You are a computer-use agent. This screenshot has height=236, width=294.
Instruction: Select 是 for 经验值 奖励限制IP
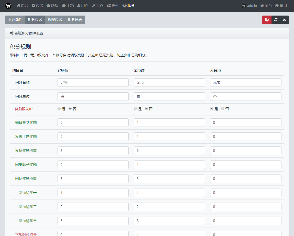[59, 108]
